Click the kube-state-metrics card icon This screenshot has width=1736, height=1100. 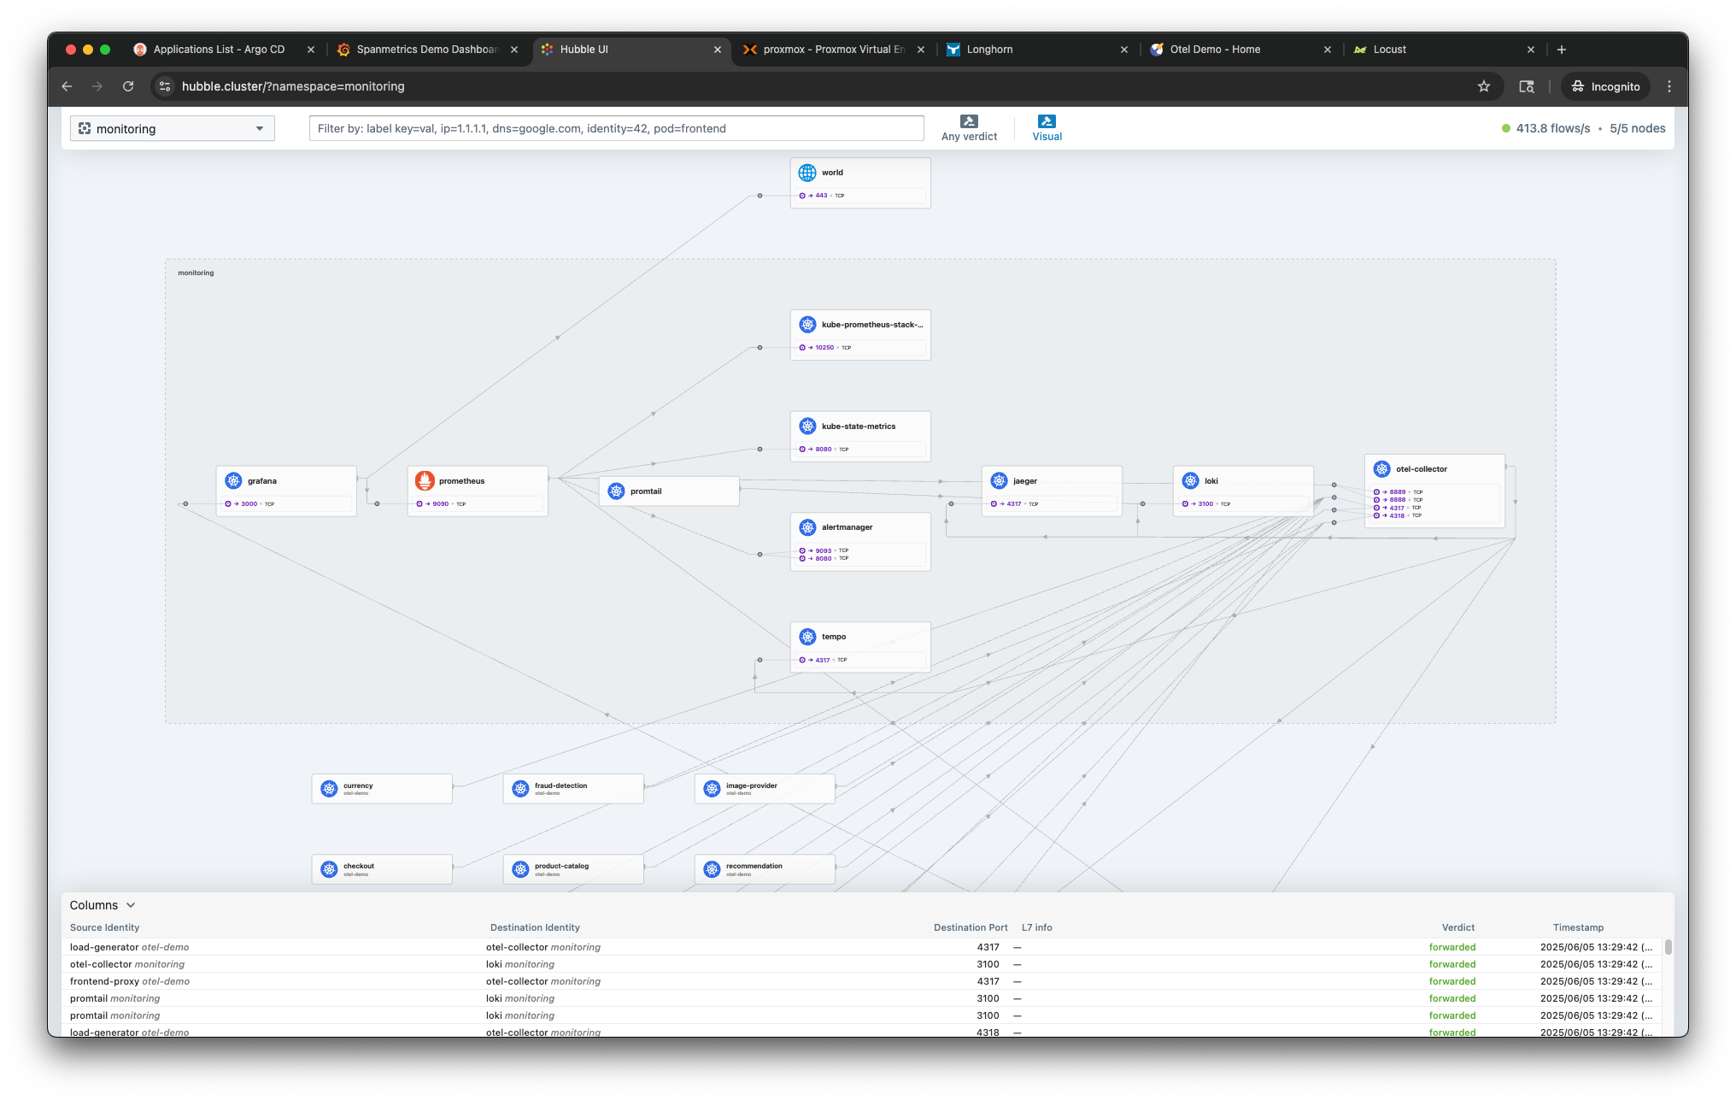pyautogui.click(x=807, y=426)
